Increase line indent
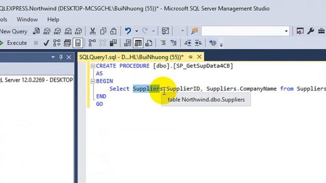Viewport: 326px width, 183px height. pos(198,43)
